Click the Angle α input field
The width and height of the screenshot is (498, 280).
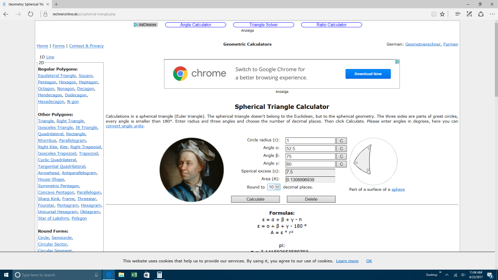pyautogui.click(x=310, y=148)
